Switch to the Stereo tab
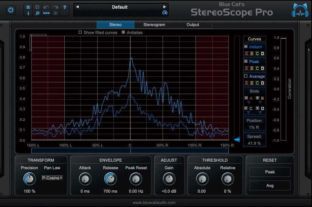This screenshot has width=312, height=207. click(x=115, y=25)
